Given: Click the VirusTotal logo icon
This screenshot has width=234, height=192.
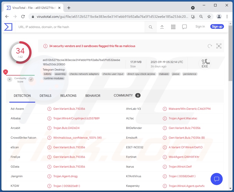Looking at the screenshot, I should [8, 27].
